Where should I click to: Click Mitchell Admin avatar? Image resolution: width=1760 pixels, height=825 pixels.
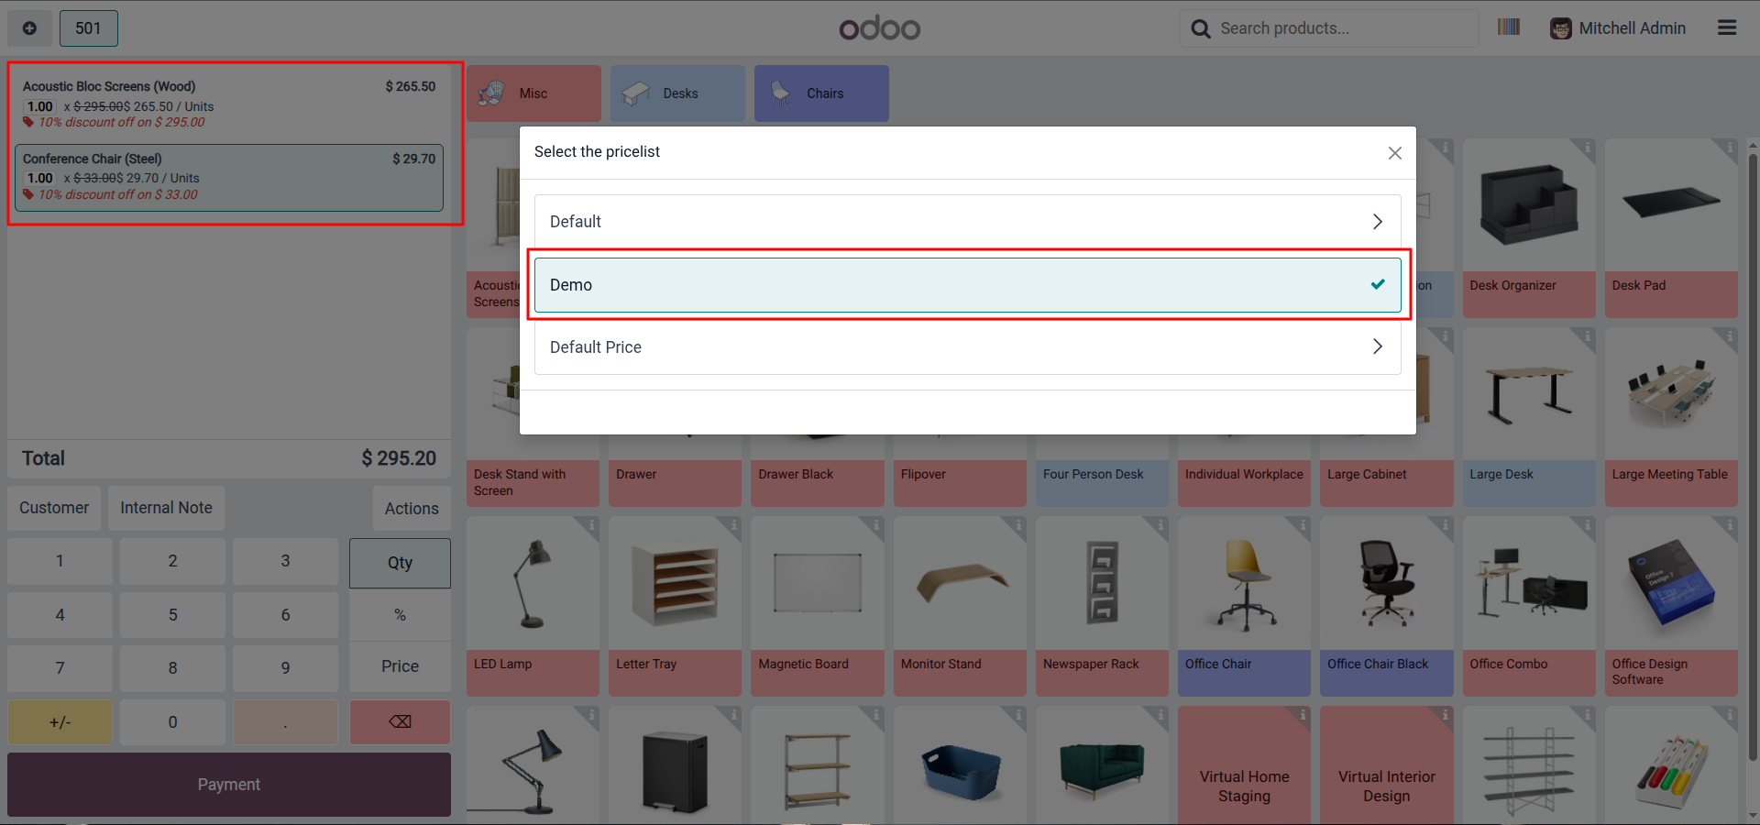(1560, 28)
